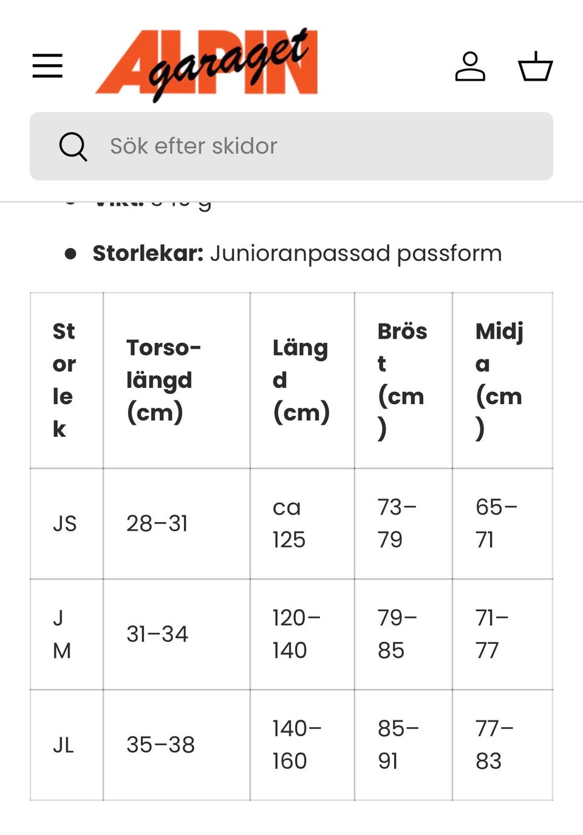Screen dimensions: 583x835
Task: Focus the 'Sök efter skidor' search field
Action: 316,146
